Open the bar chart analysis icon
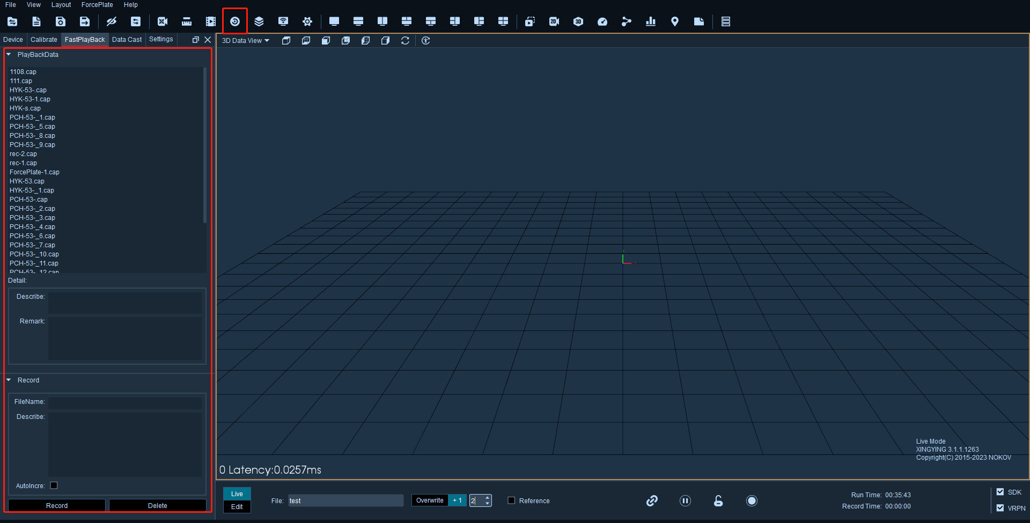Screen dimensions: 1030x523 coord(651,21)
